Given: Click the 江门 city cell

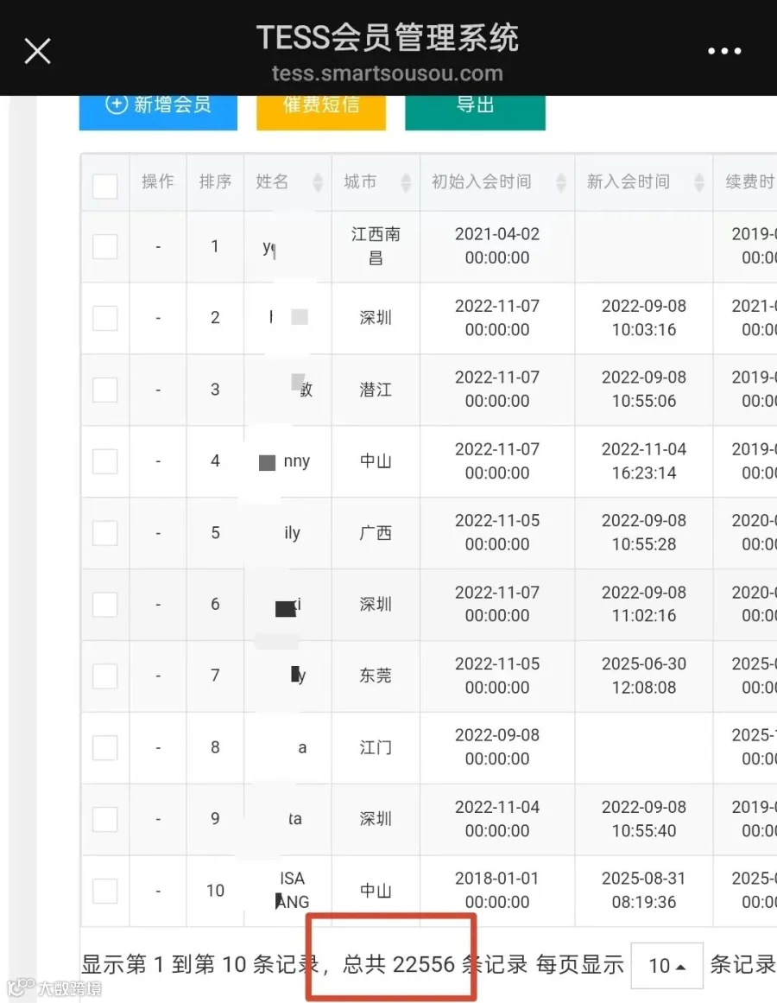Looking at the screenshot, I should point(376,747).
